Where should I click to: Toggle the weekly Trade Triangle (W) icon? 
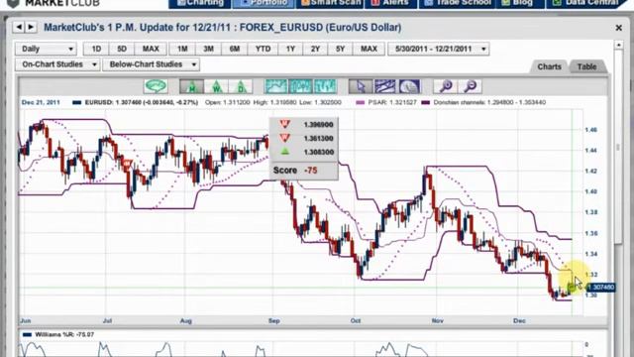[216, 86]
